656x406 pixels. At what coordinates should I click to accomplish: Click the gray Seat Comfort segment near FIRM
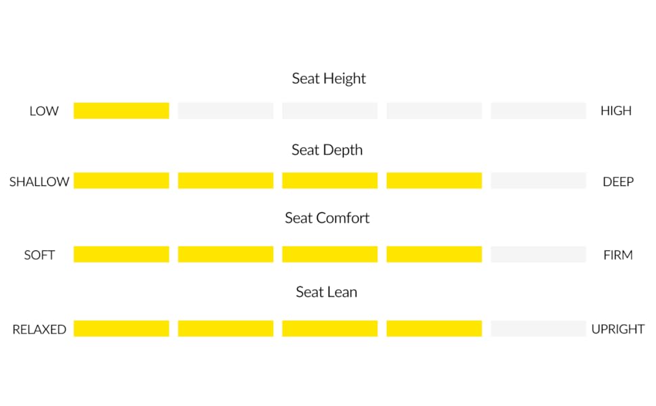pyautogui.click(x=538, y=254)
